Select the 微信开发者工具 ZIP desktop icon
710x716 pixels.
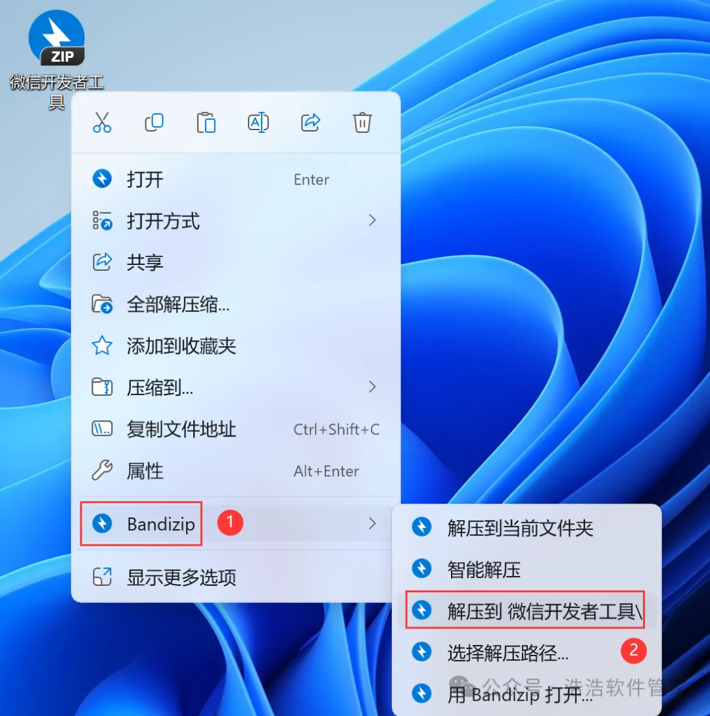click(x=57, y=59)
